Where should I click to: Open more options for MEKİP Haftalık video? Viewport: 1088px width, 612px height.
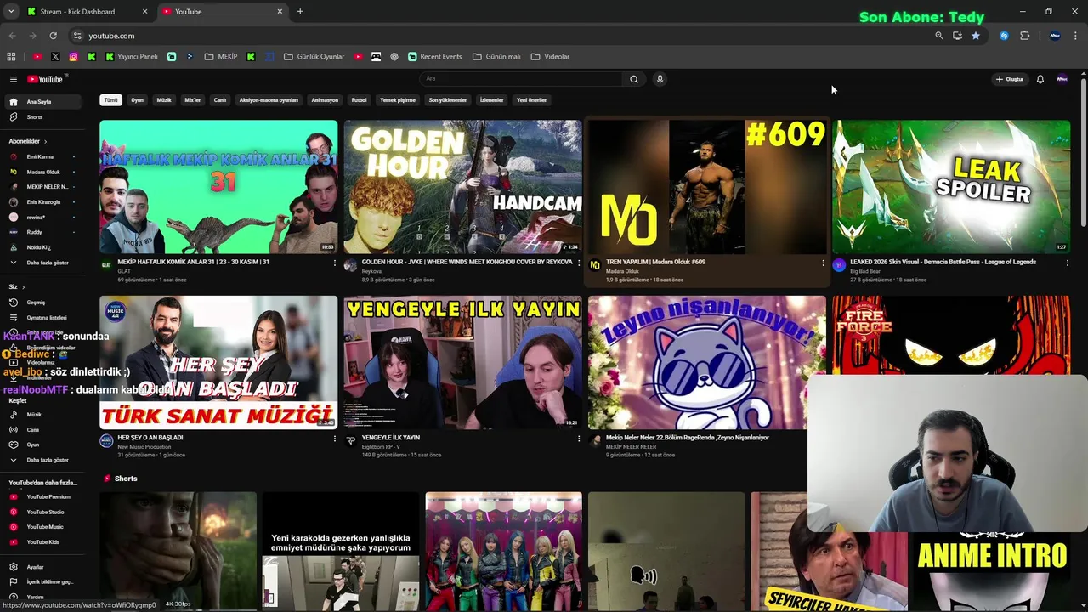[335, 263]
